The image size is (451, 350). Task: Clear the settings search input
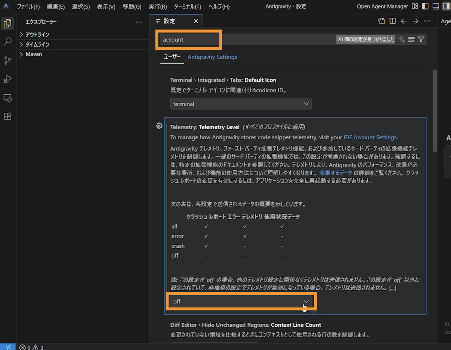[411, 39]
